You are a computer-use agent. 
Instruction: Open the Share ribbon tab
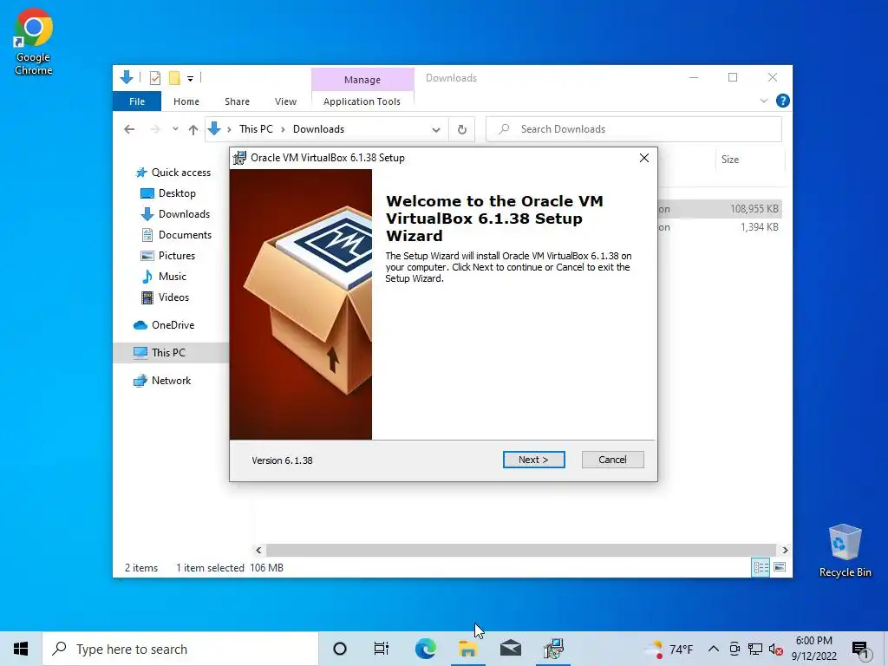237,101
